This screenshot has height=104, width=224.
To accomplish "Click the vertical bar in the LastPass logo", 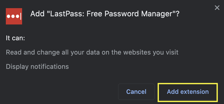I will [x=21, y=16].
